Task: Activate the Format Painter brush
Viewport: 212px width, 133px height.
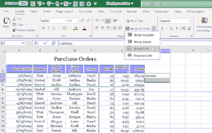Action: (x=14, y=30)
